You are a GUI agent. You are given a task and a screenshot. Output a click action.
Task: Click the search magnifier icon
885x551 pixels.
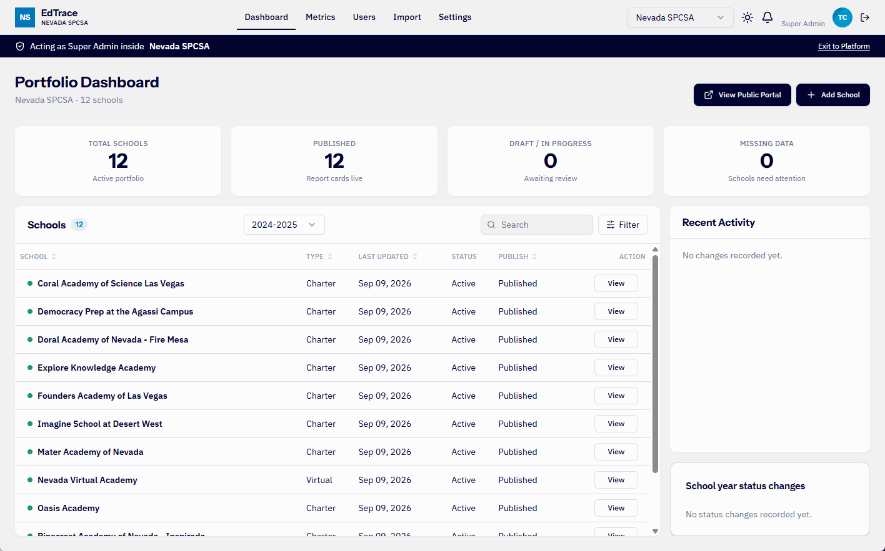[491, 225]
